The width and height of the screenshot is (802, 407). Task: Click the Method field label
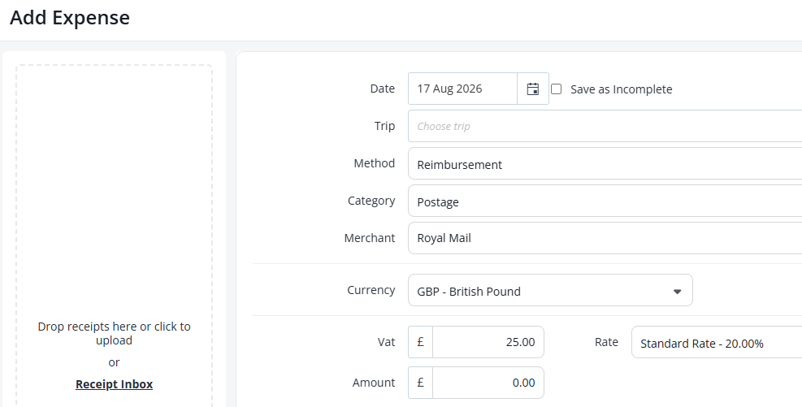(x=374, y=163)
